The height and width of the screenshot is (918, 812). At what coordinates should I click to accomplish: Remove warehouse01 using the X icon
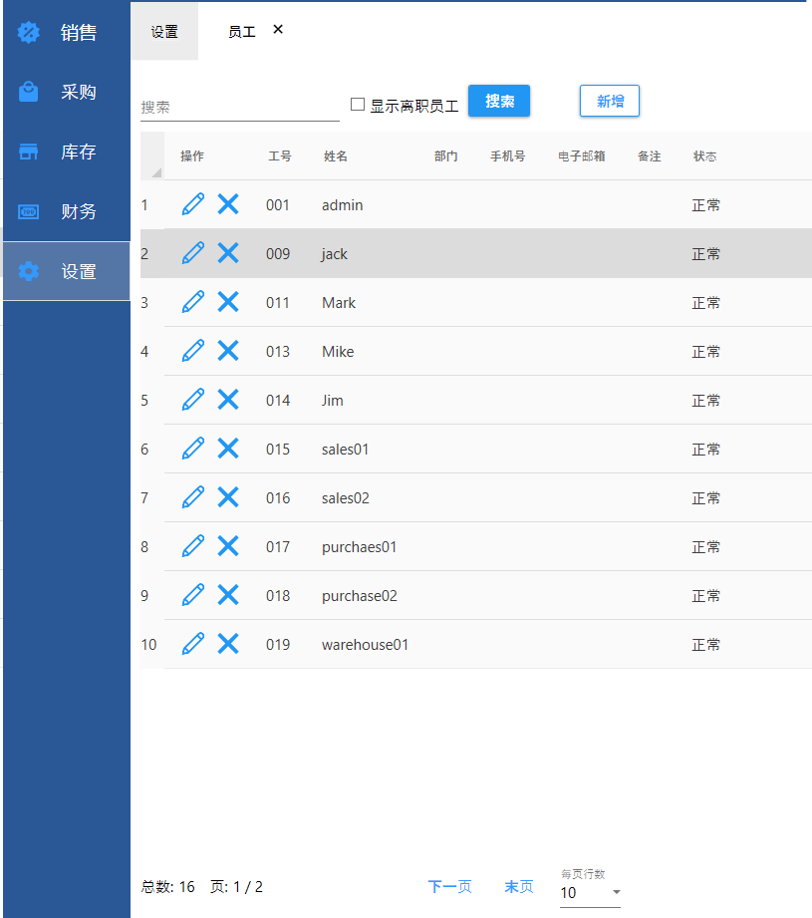[228, 644]
